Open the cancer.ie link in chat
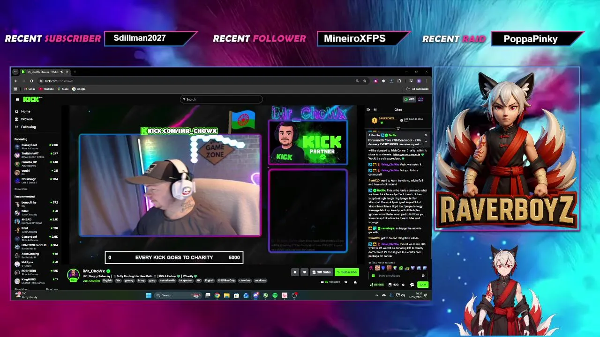This screenshot has height=337, width=600. 406,154
